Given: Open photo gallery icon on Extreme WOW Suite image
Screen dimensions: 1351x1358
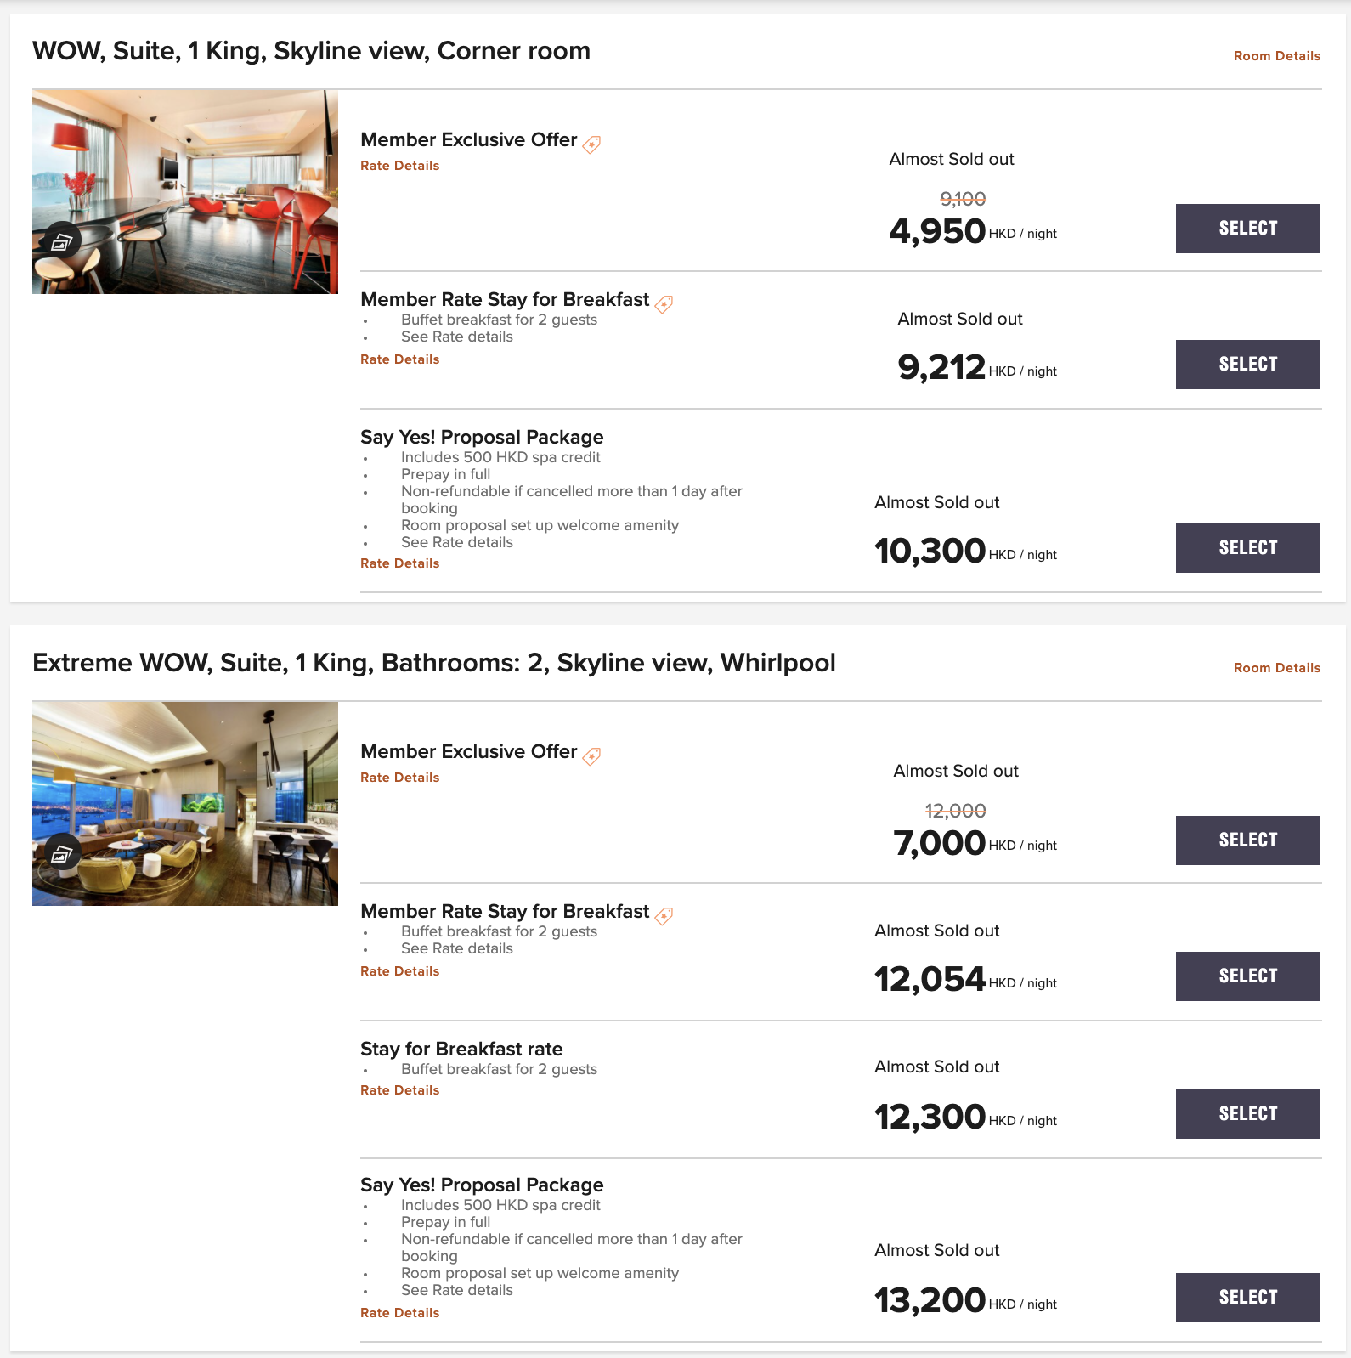Looking at the screenshot, I should 60,855.
